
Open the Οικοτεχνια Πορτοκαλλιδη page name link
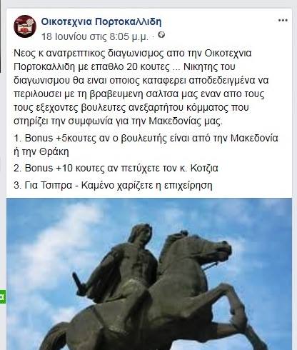(x=101, y=21)
